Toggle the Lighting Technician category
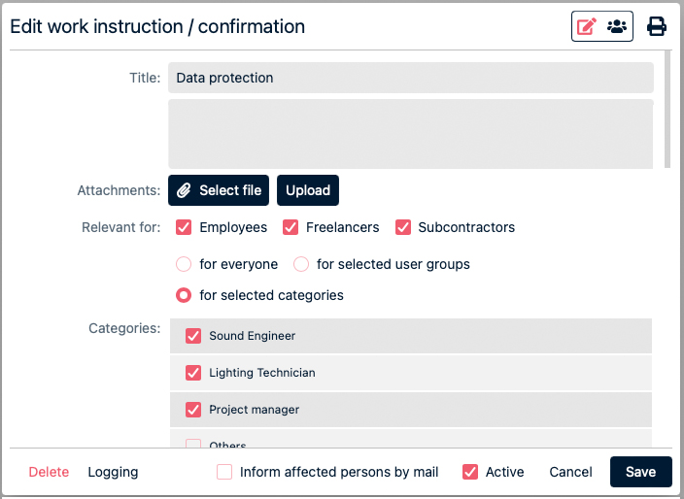This screenshot has height=499, width=684. (193, 373)
